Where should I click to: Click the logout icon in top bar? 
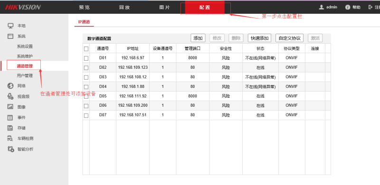(370, 7)
